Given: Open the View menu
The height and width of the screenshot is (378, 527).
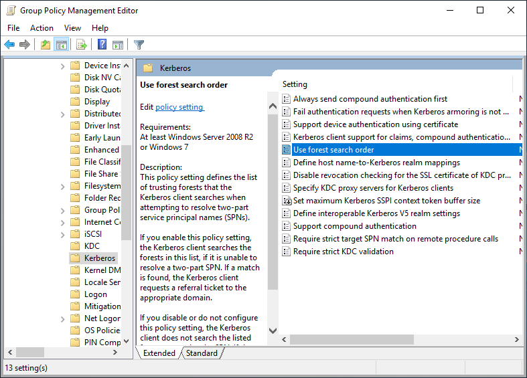Looking at the screenshot, I should (x=72, y=27).
